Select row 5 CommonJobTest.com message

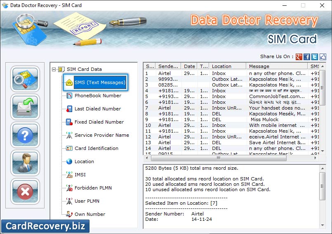(231, 96)
